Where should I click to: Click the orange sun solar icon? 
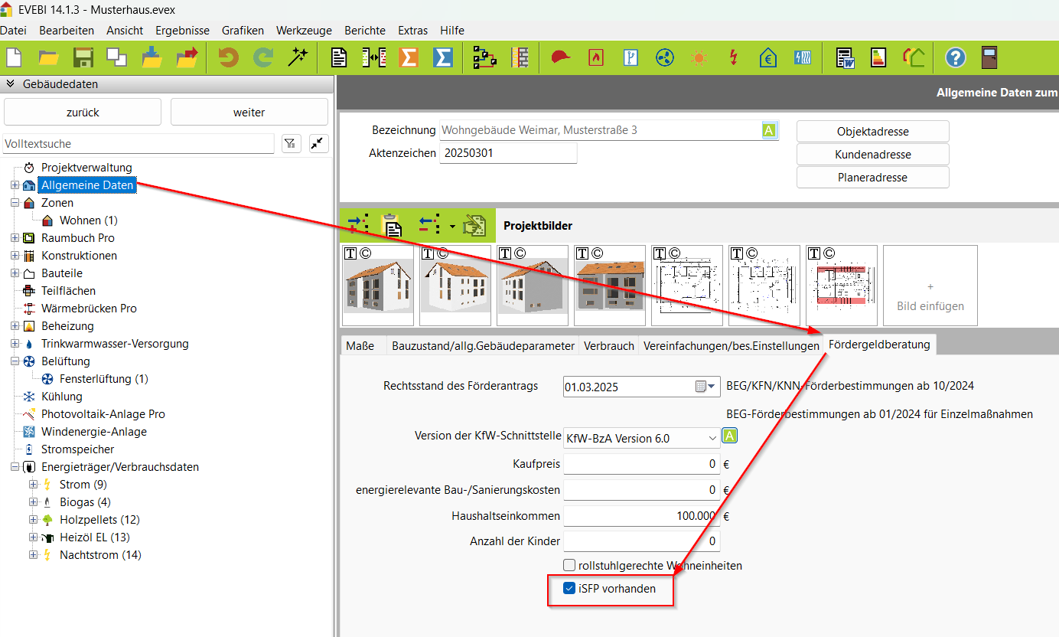tap(698, 57)
